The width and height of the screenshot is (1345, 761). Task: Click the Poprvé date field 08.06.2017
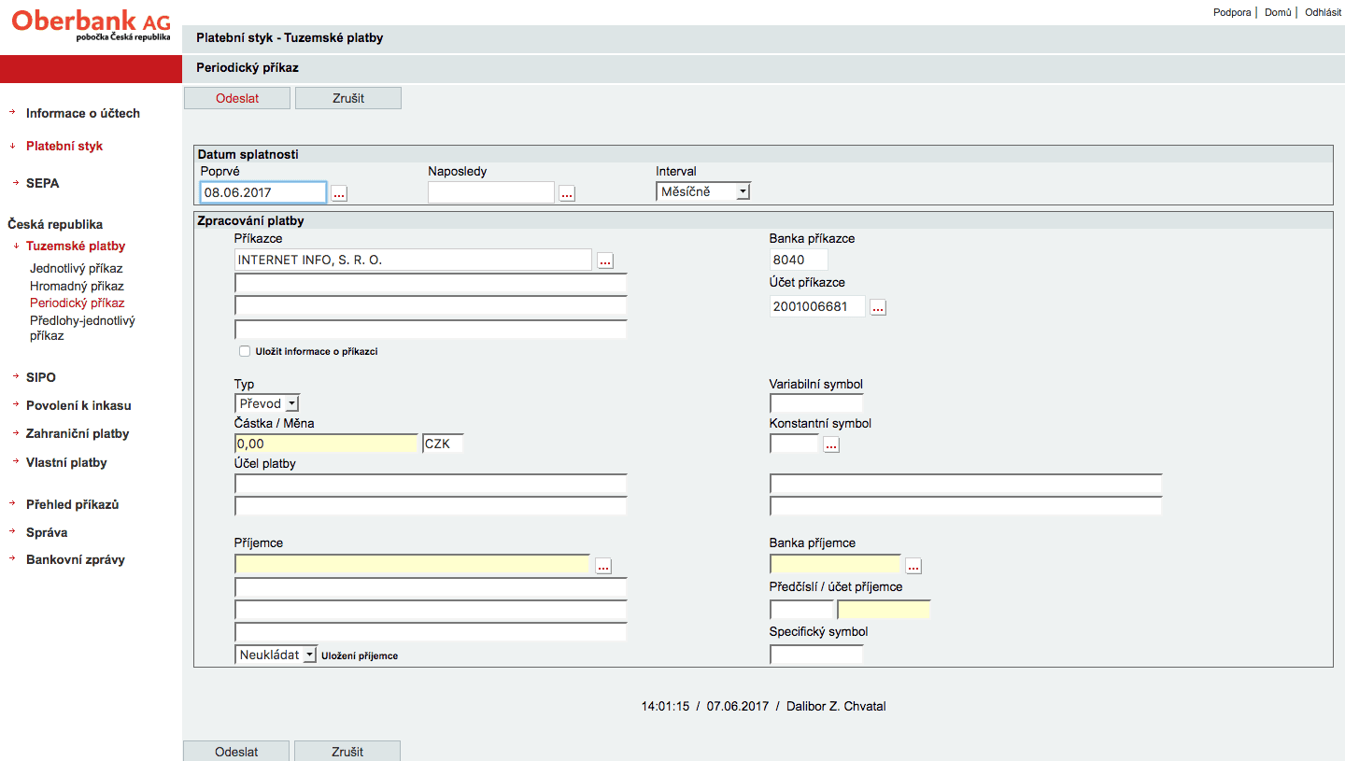[263, 192]
